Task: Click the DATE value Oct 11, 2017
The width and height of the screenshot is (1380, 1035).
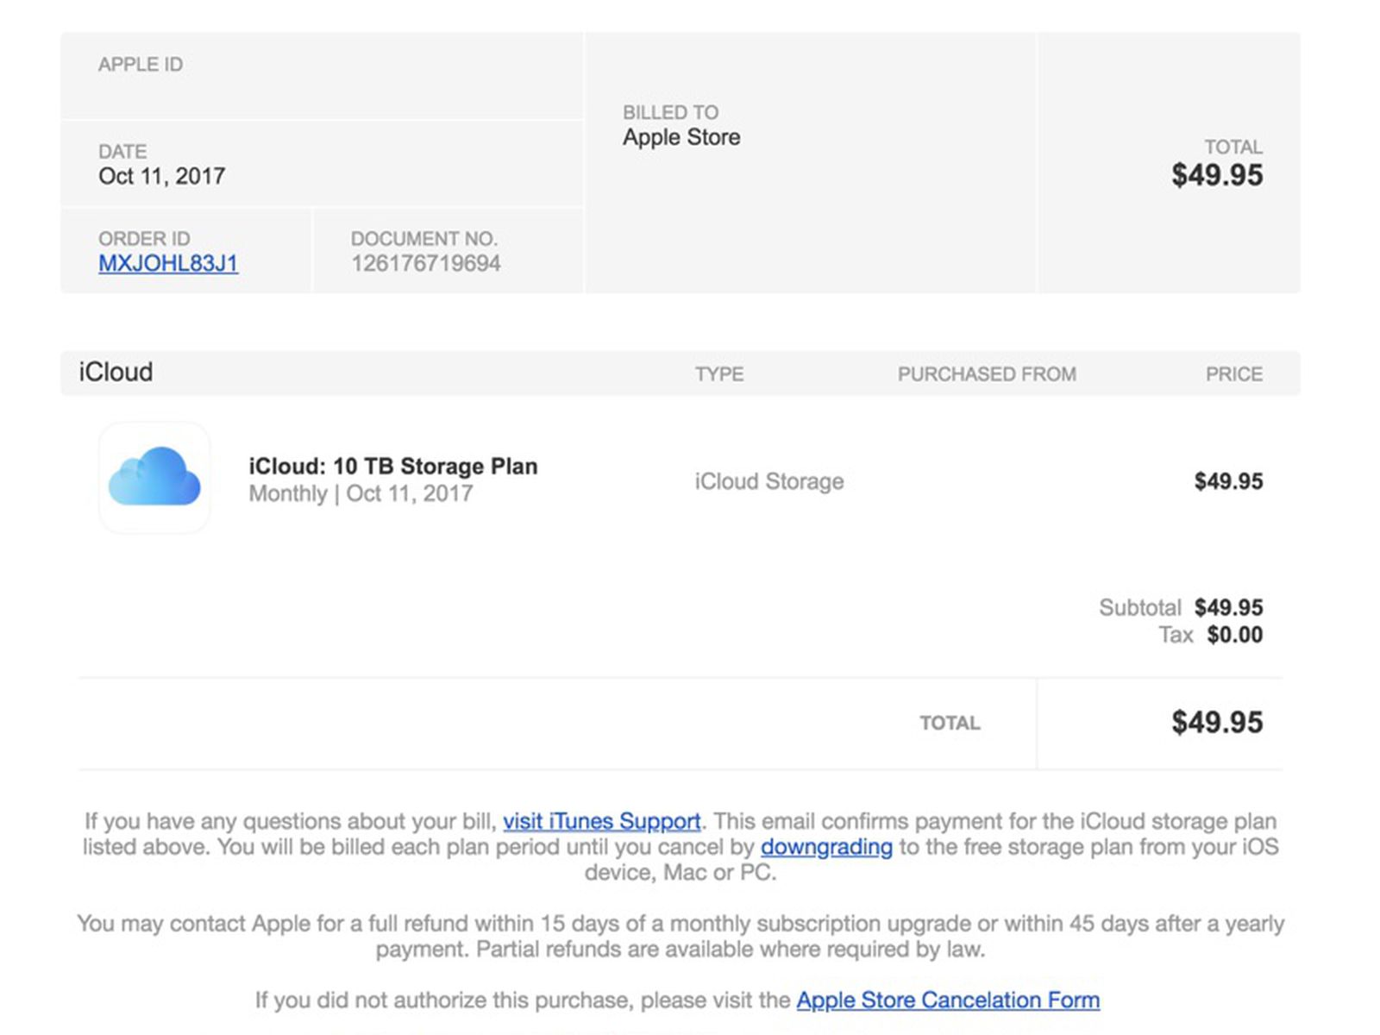Action: coord(160,176)
